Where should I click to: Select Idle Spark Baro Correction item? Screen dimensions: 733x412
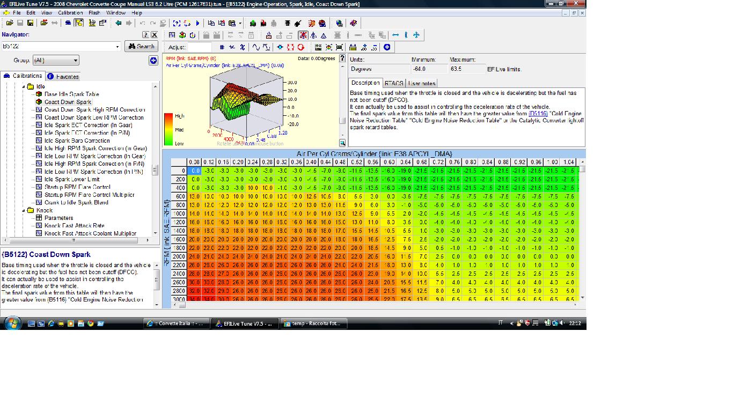tap(77, 141)
